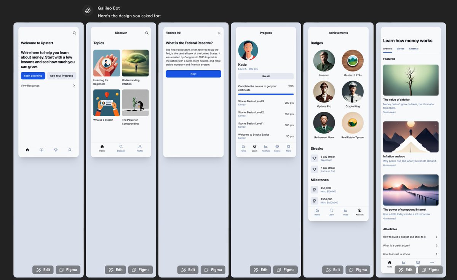
Task: Click Crypto coin icon on Progress screen
Action: point(277,146)
